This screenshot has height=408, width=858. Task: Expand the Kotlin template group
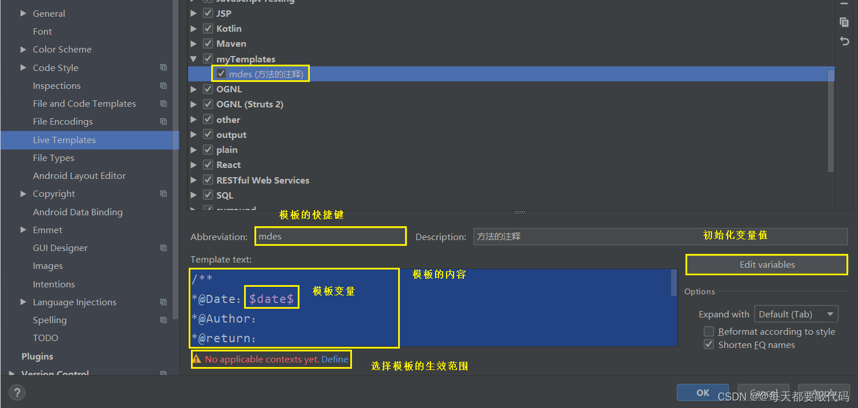[194, 28]
